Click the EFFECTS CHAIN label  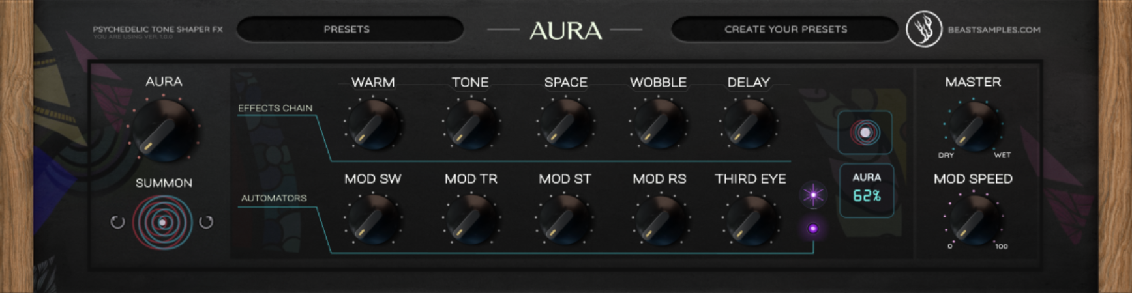[275, 108]
